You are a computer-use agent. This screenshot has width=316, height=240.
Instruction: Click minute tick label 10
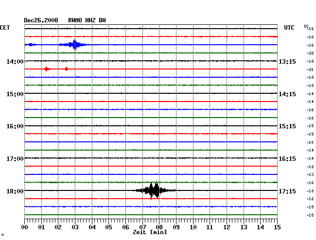click(x=193, y=227)
